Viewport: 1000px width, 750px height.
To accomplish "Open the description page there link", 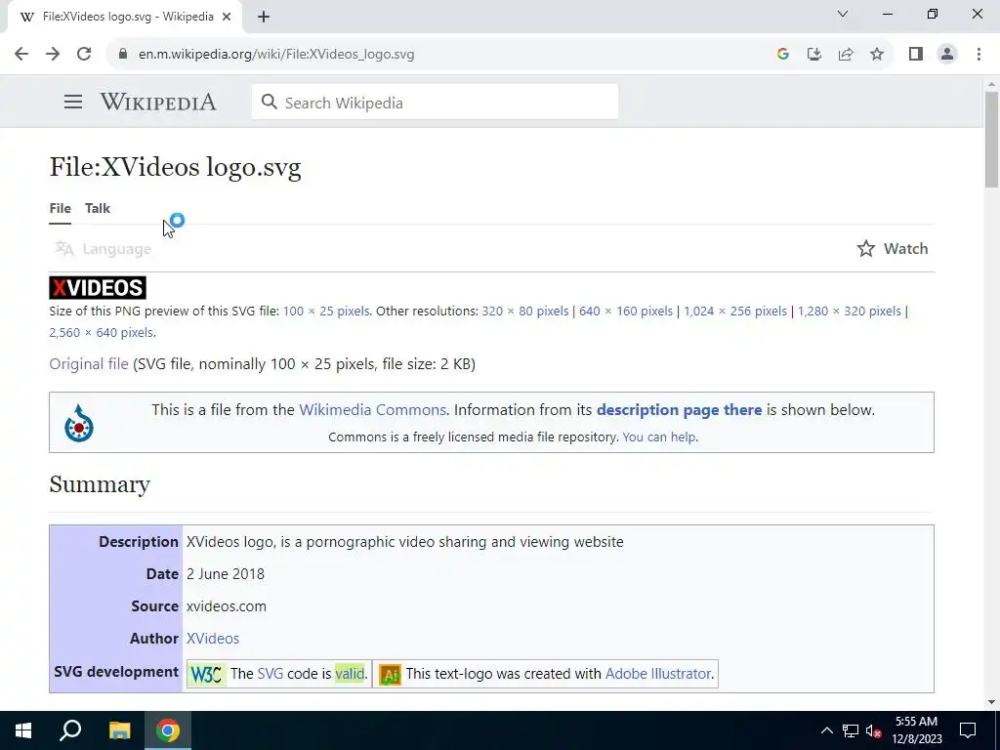I will (x=680, y=410).
